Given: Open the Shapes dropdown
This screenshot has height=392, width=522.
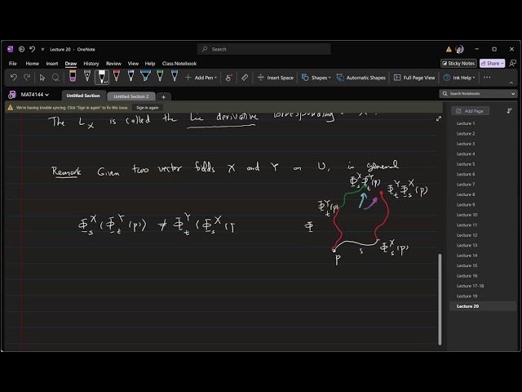Looking at the screenshot, I should [x=316, y=78].
